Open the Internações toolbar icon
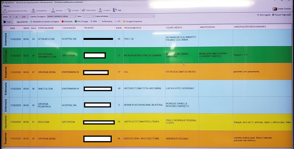Image resolution: width=294 pixels, height=149 pixels. [83, 10]
